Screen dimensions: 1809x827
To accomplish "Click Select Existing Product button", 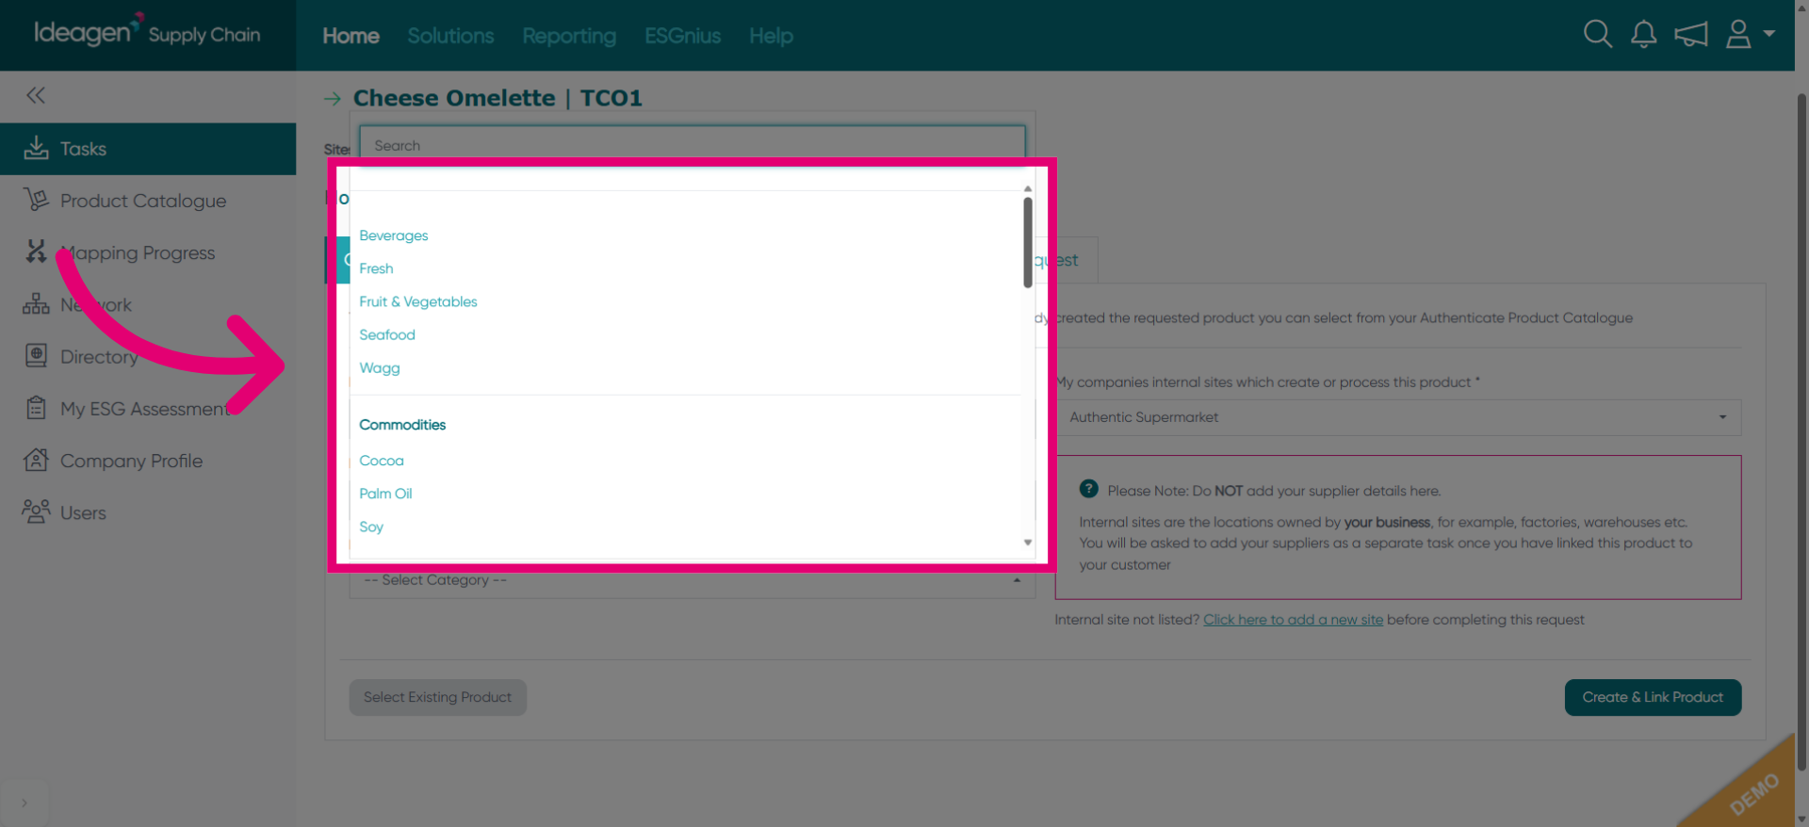I will coord(437,697).
